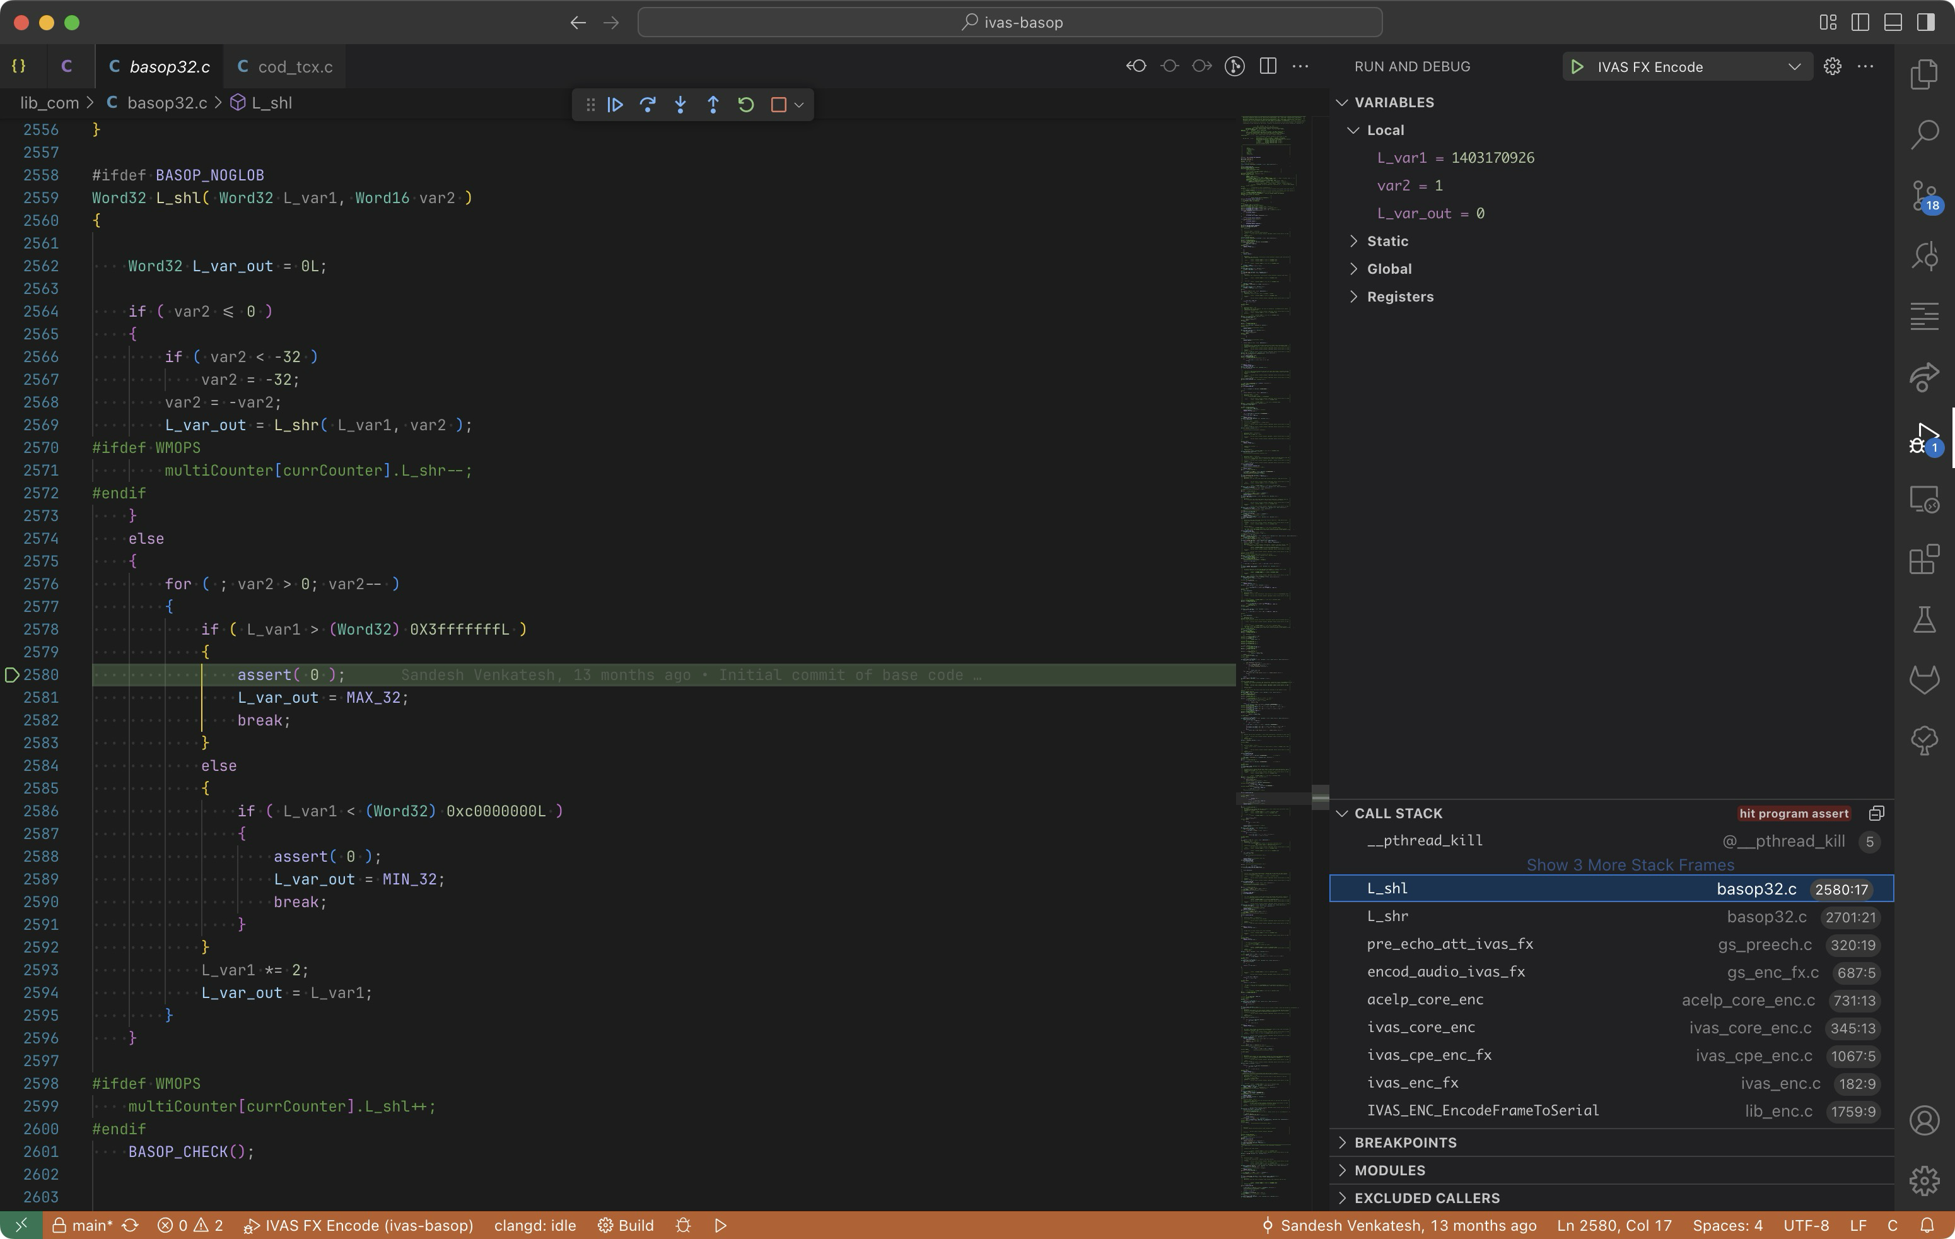Click the debug Step Out icon
This screenshot has width=1955, height=1239.
tap(713, 105)
